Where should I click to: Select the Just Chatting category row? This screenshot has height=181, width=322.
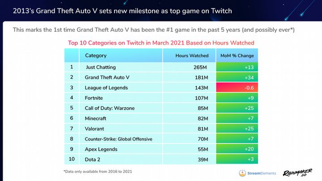pyautogui.click(x=161, y=67)
